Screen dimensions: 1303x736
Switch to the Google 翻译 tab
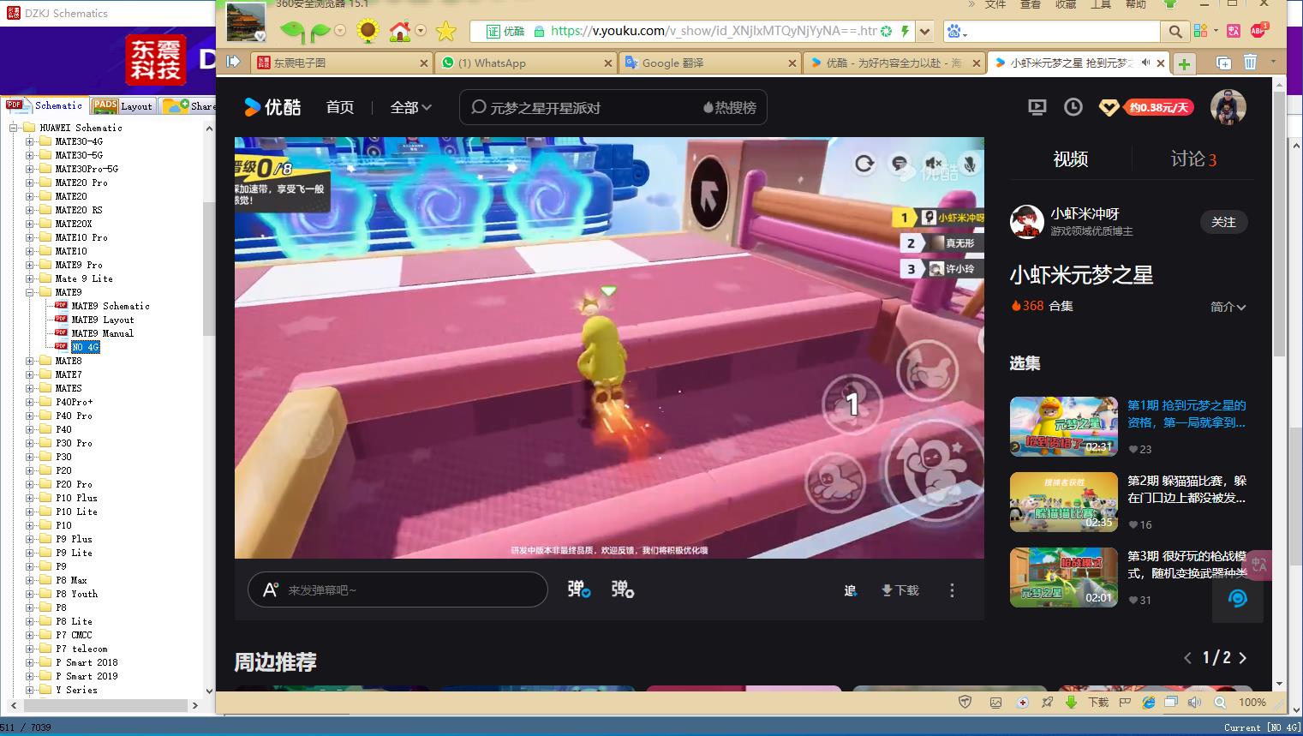coord(709,63)
